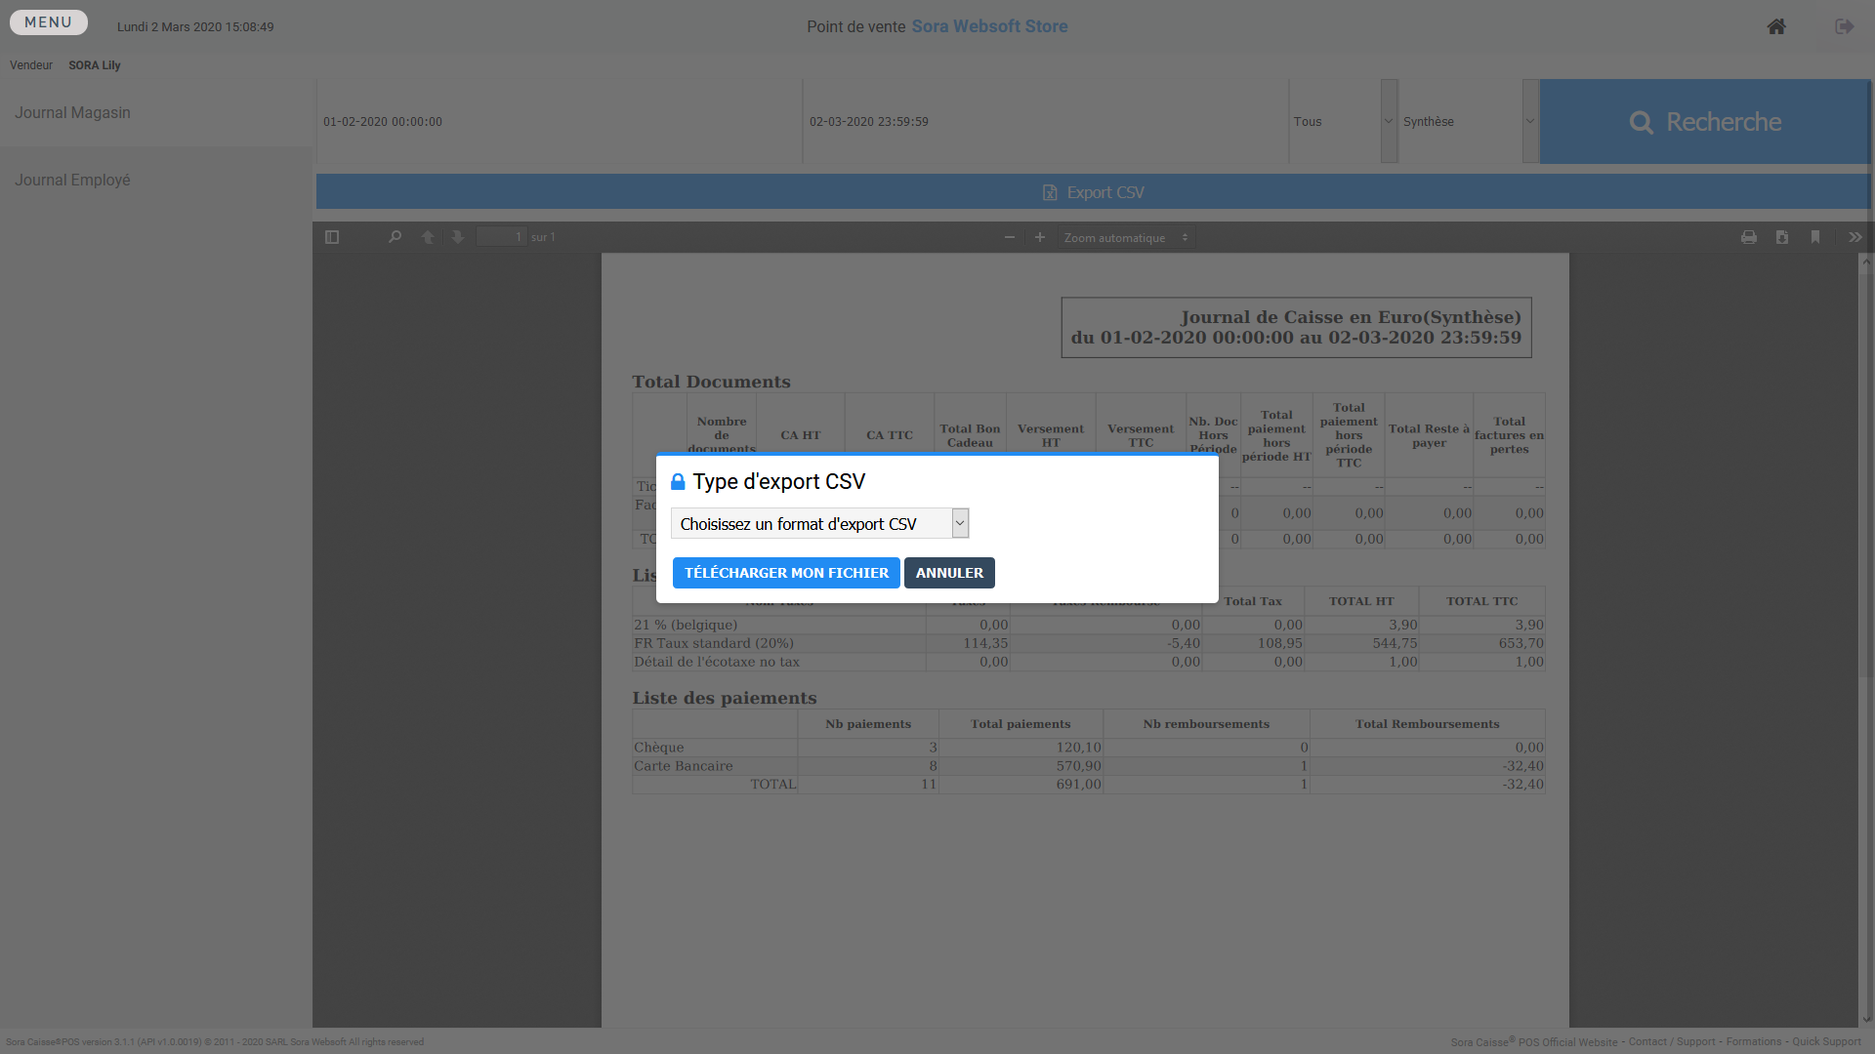Image resolution: width=1875 pixels, height=1054 pixels.
Task: Go to next PDF page arrow
Action: [x=457, y=237]
